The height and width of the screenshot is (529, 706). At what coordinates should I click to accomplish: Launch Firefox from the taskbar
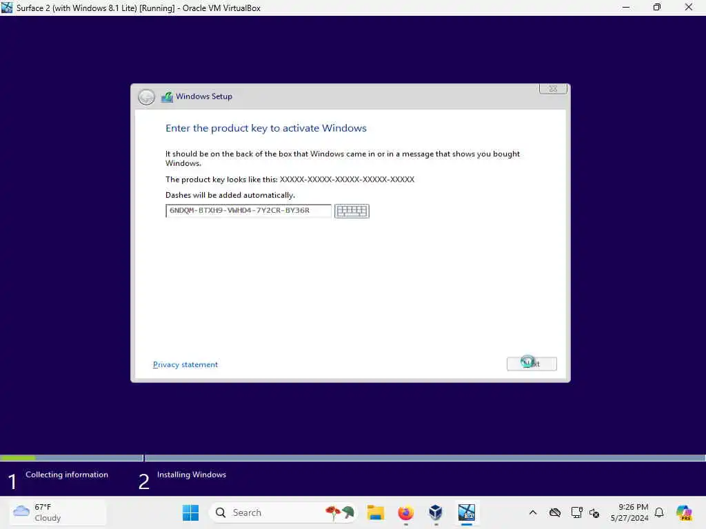[405, 512]
